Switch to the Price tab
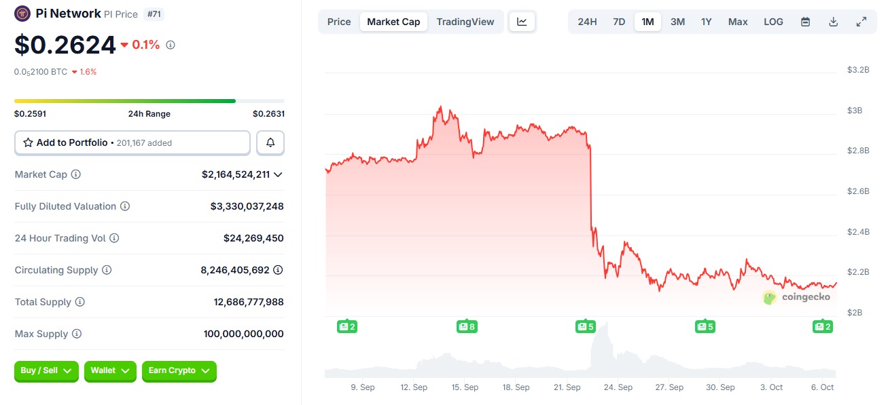This screenshot has height=405, width=888. pos(339,22)
